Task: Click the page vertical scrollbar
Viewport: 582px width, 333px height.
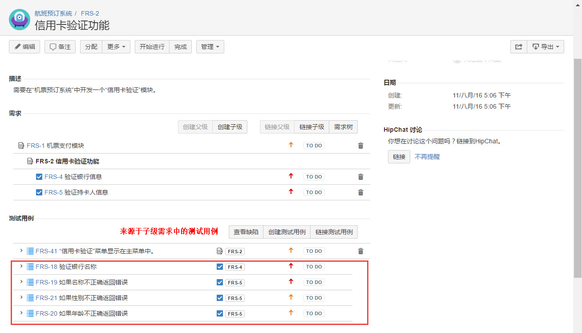Action: [578, 168]
